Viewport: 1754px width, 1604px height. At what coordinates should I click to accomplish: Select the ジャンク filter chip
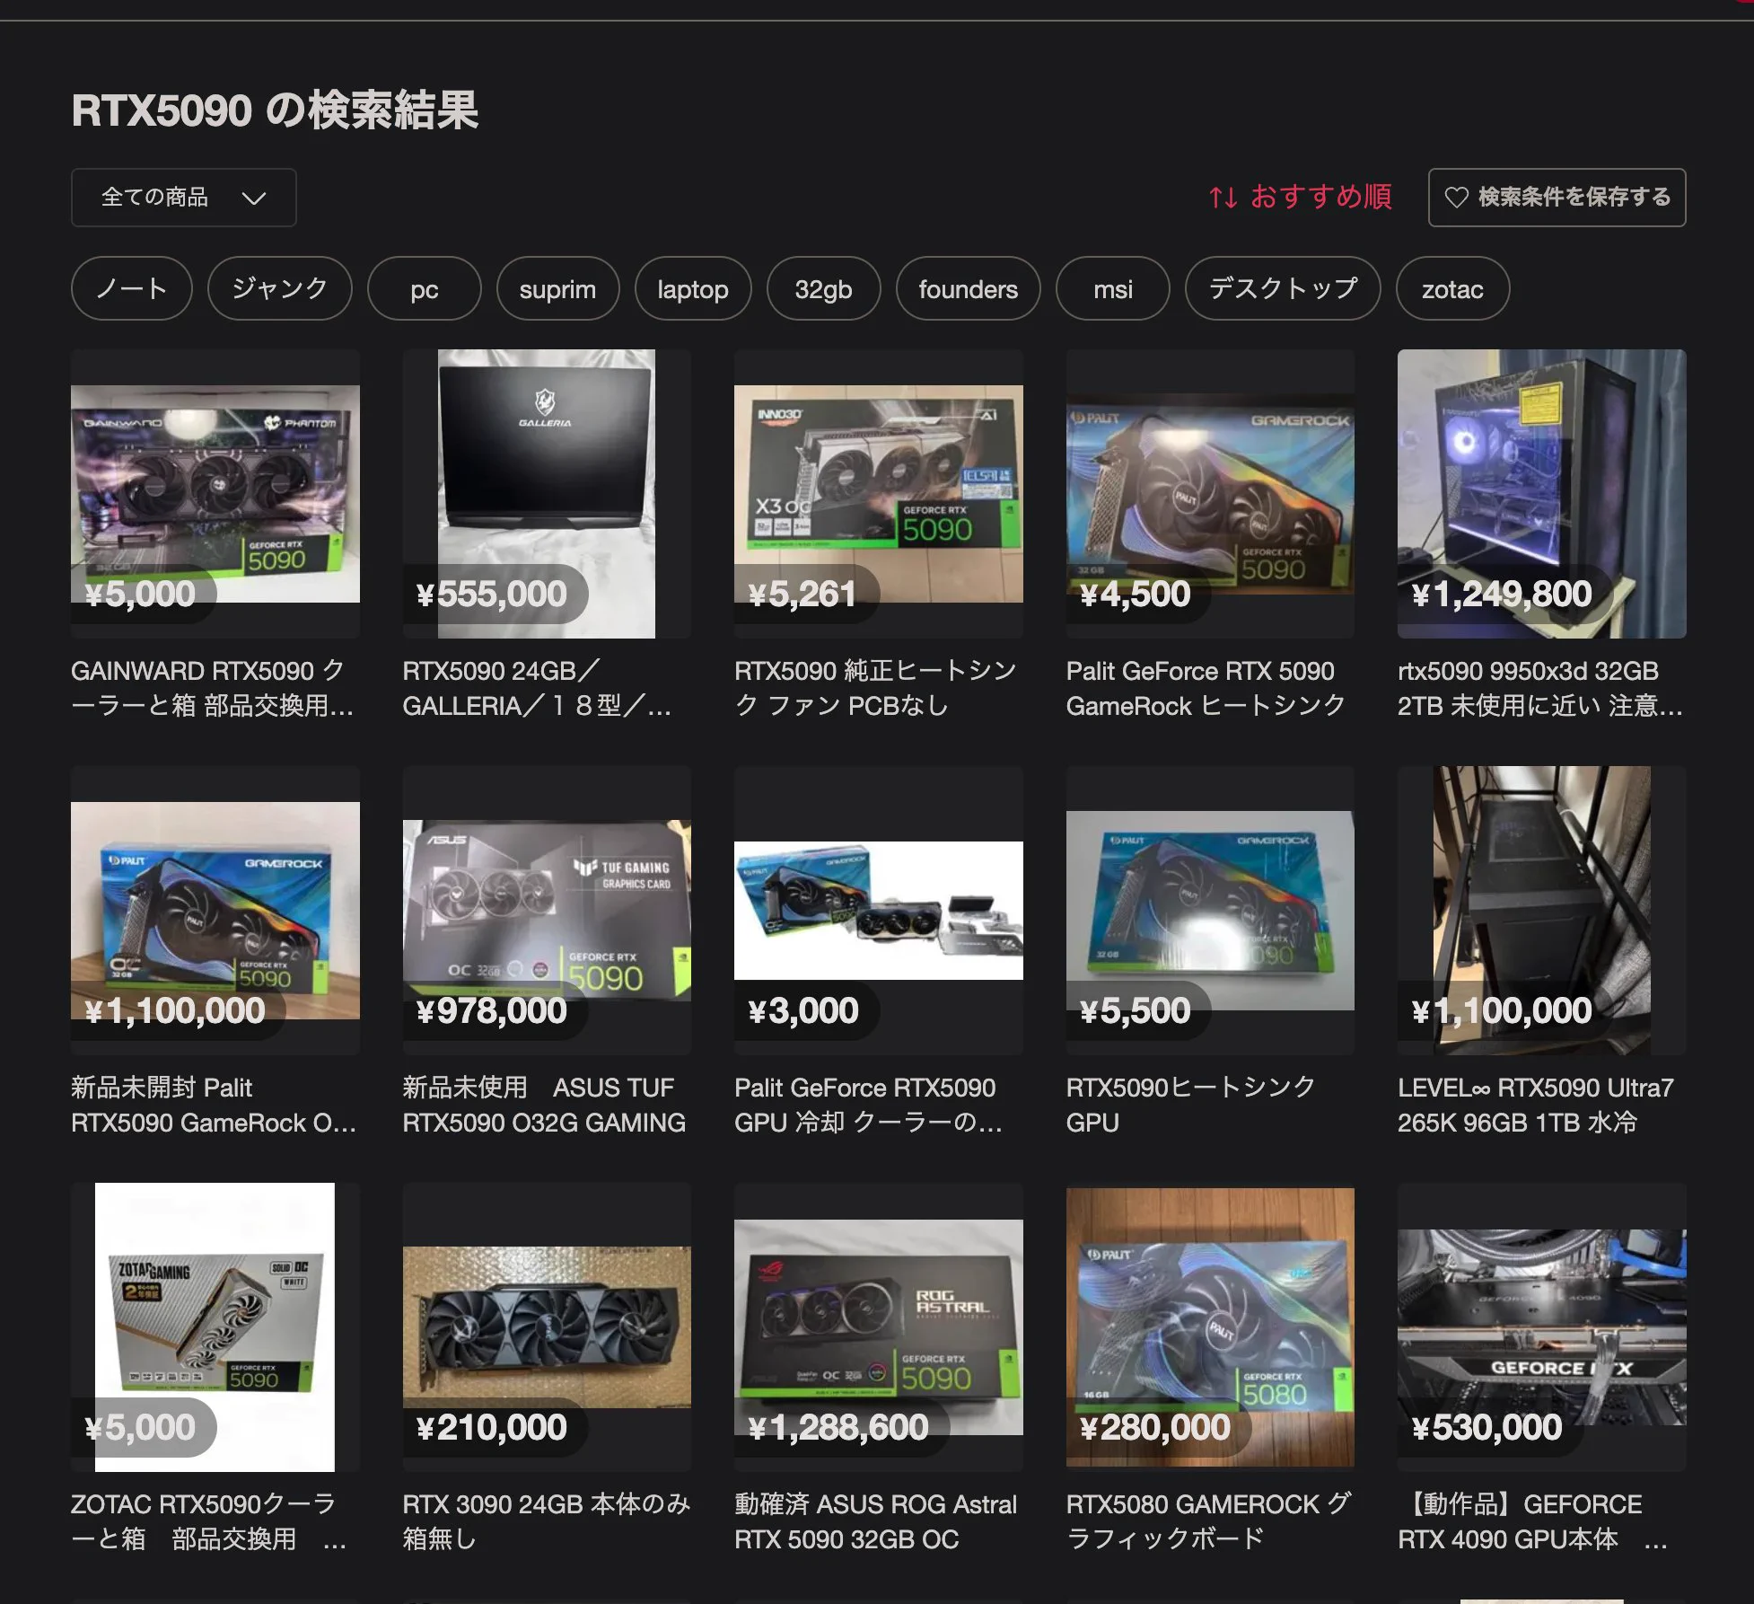pos(280,288)
